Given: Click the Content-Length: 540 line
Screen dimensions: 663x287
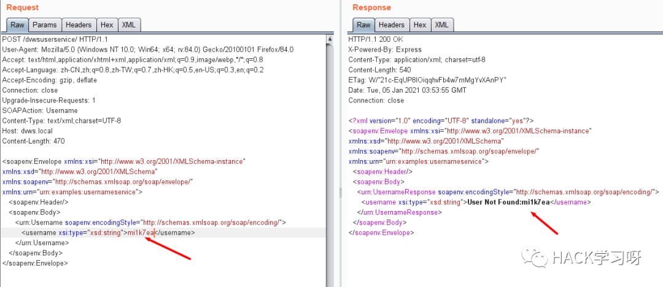Looking at the screenshot, I should pos(380,70).
